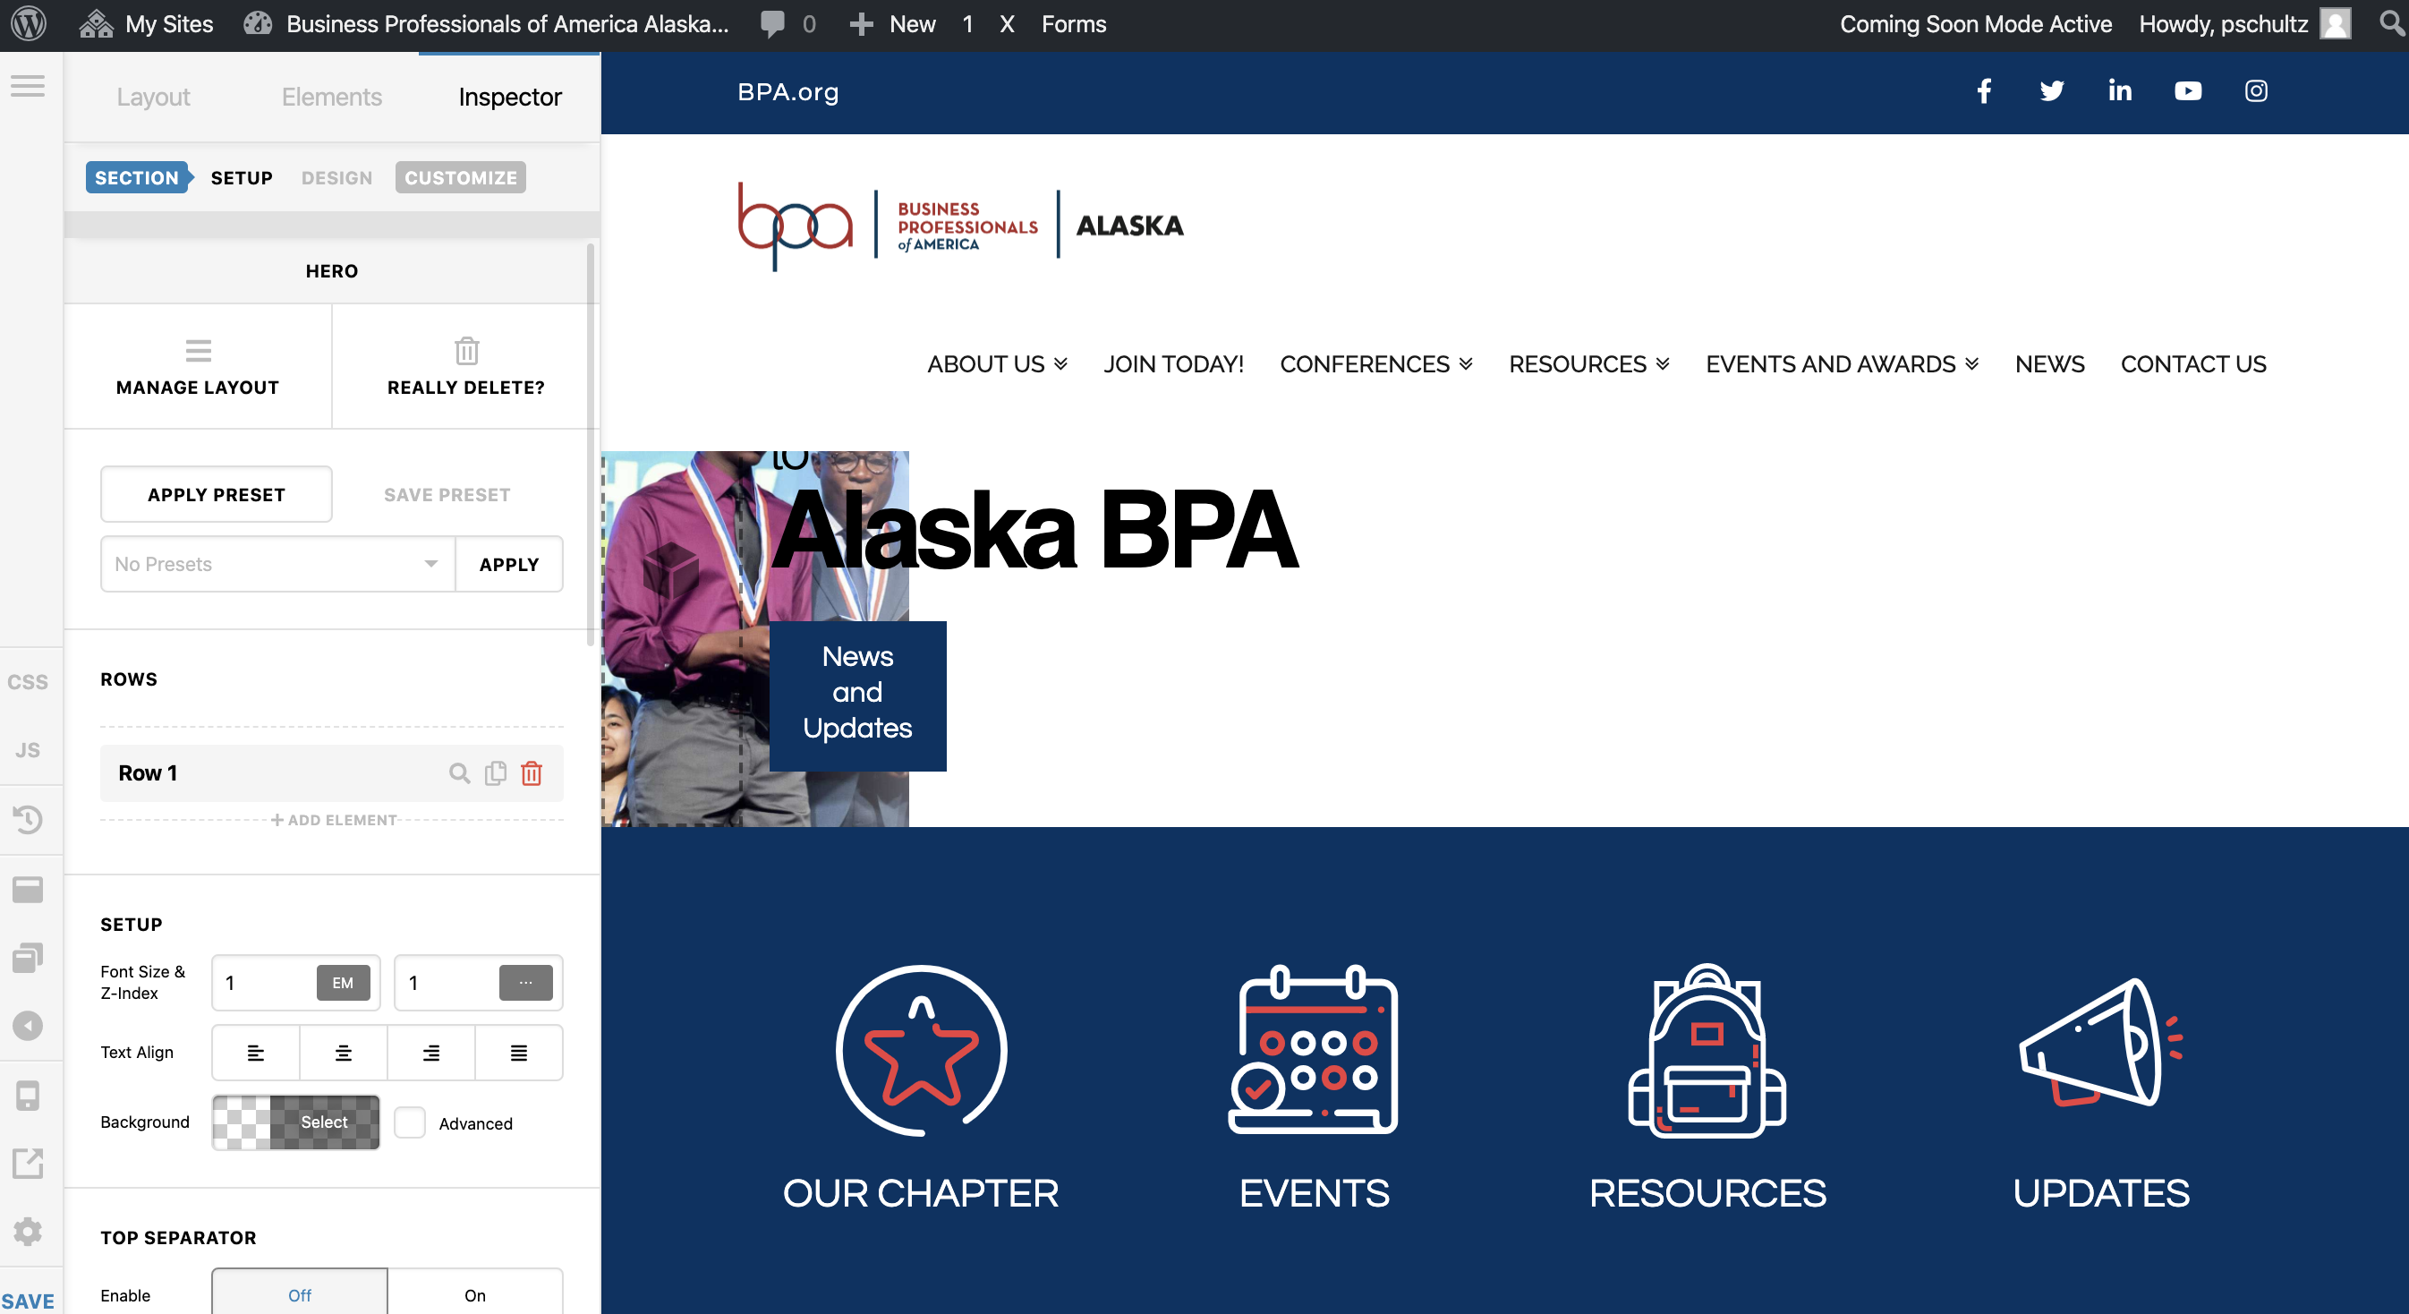Viewport: 2409px width, 1314px height.
Task: Expand the Conferences nav menu
Action: pos(1375,363)
